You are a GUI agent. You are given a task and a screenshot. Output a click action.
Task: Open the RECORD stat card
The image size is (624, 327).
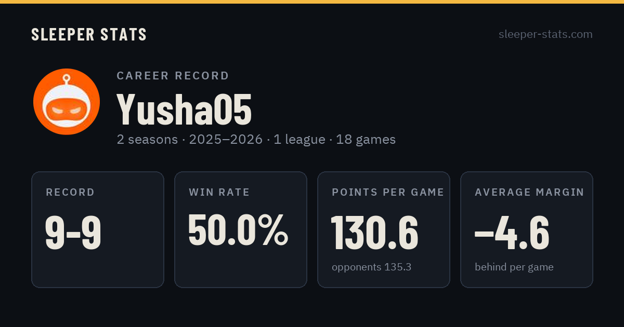(98, 229)
